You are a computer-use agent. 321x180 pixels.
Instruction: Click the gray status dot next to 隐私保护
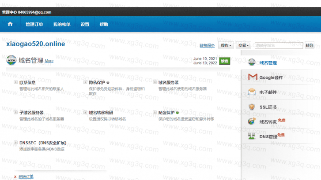click(108, 82)
